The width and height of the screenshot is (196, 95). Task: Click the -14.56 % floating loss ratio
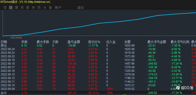point(176,74)
